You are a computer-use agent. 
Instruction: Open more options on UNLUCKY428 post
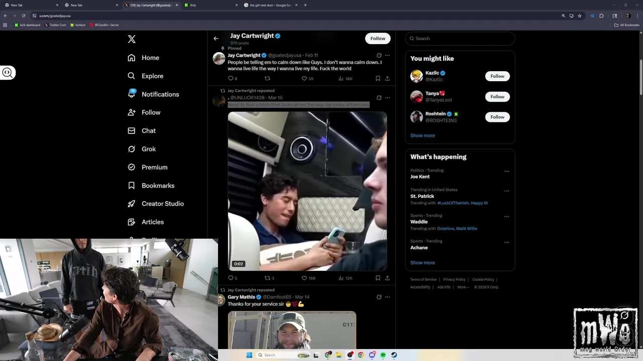[387, 98]
